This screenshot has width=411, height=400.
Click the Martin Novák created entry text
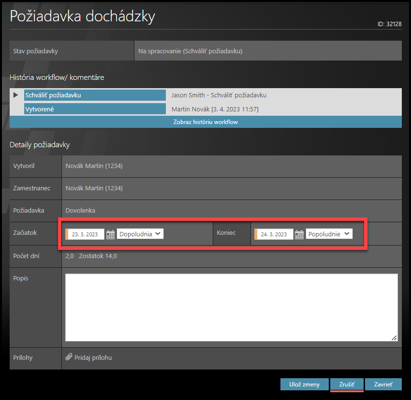pyautogui.click(x=215, y=109)
